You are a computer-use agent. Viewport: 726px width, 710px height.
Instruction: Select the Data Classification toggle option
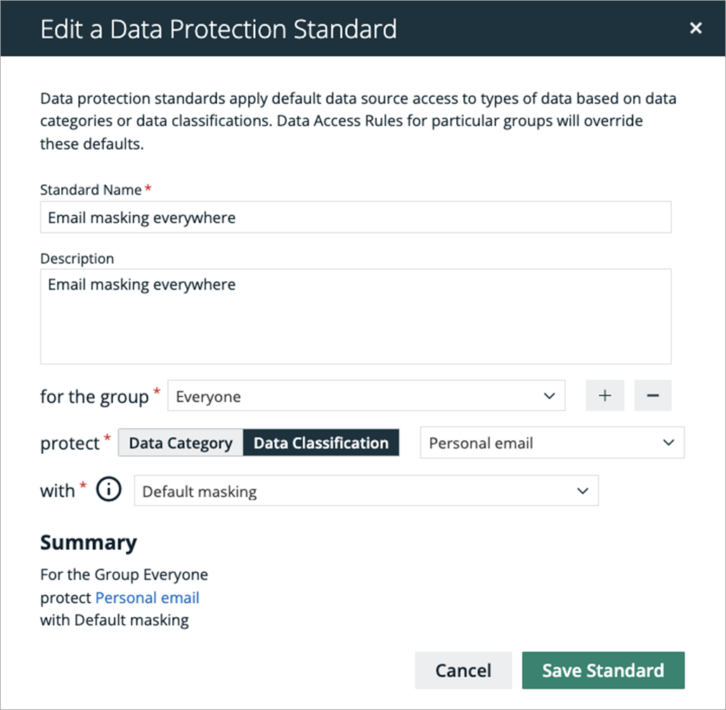pyautogui.click(x=321, y=443)
